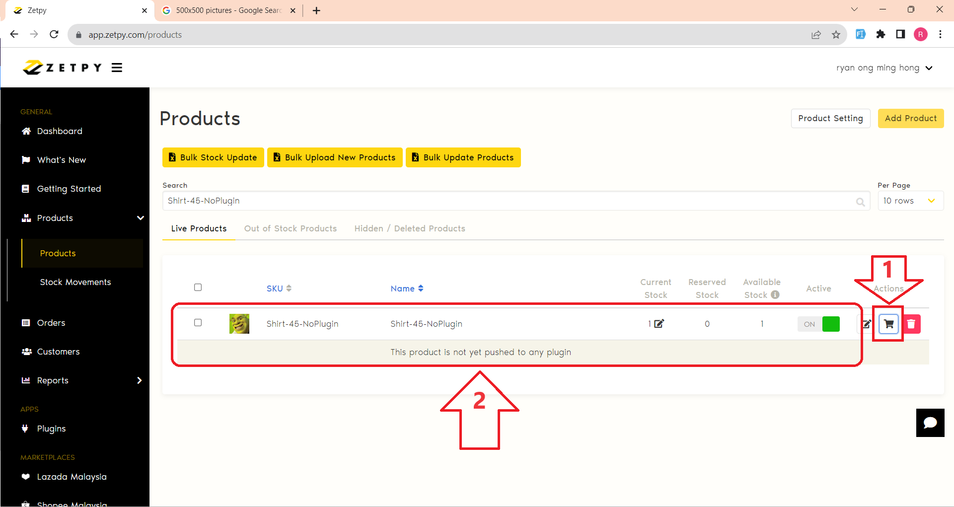Screen dimensions: 954x507
Task: Edit current stock for Shirt-45-NoPlugin
Action: (x=659, y=324)
